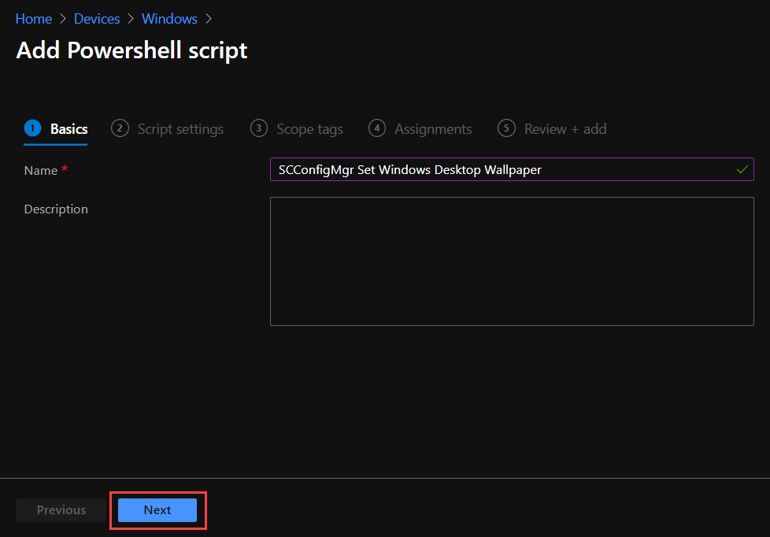This screenshot has width=770, height=537.
Task: Navigate to Devices breadcrumb link
Action: [x=97, y=19]
